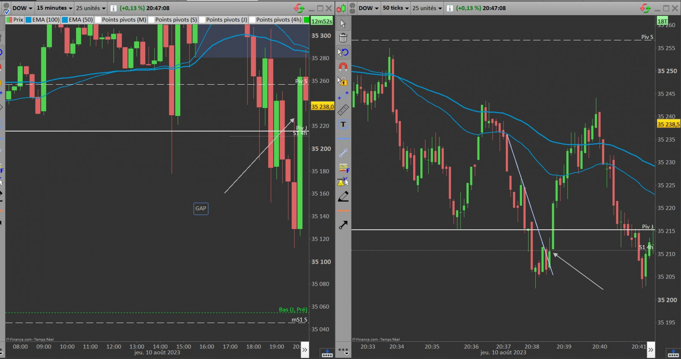Click the green square at indicator bar's end
Image resolution: width=681 pixels, height=359 pixels.
click(x=306, y=20)
